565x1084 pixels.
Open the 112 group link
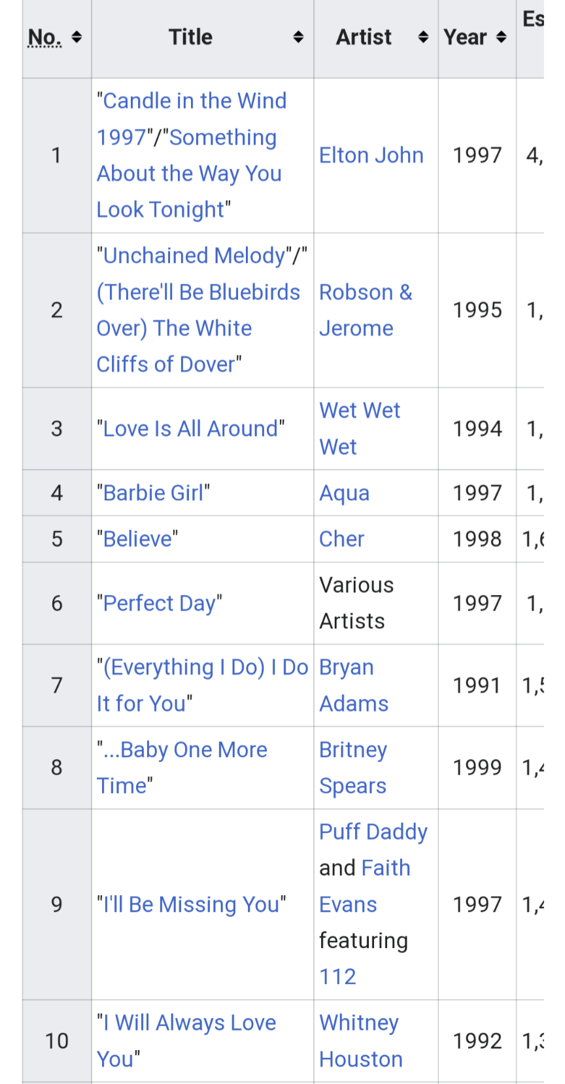[337, 977]
